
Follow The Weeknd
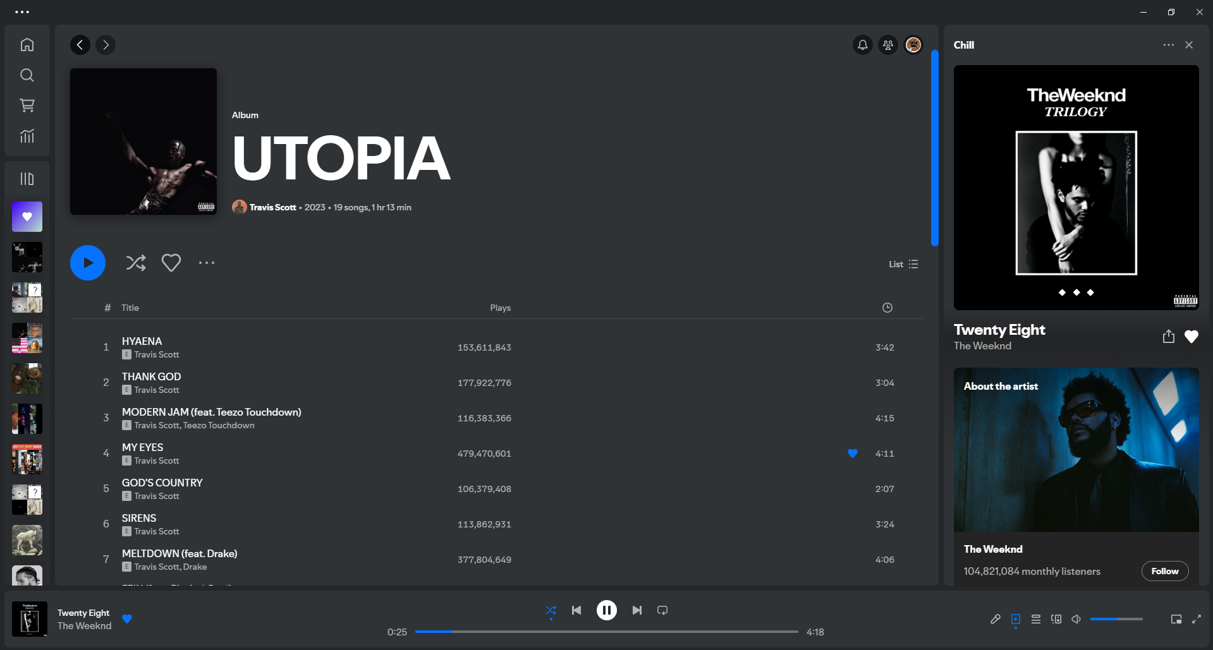1165,571
